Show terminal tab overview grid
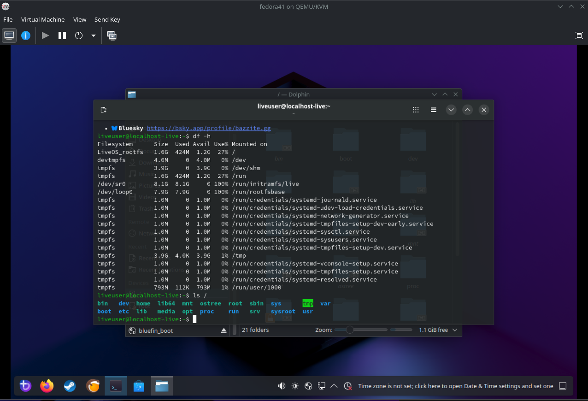Screen dimensions: 588x401 tap(416, 110)
